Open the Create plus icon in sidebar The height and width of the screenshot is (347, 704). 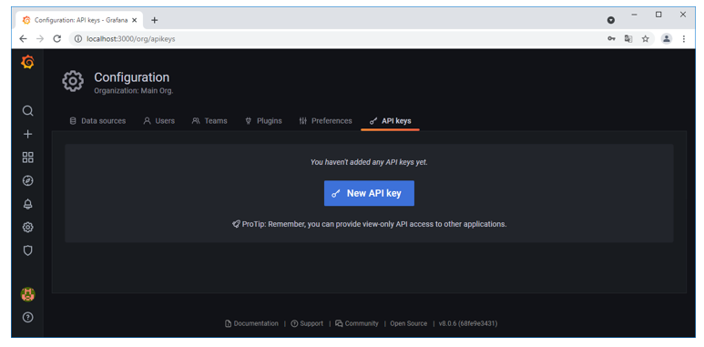pyautogui.click(x=28, y=134)
